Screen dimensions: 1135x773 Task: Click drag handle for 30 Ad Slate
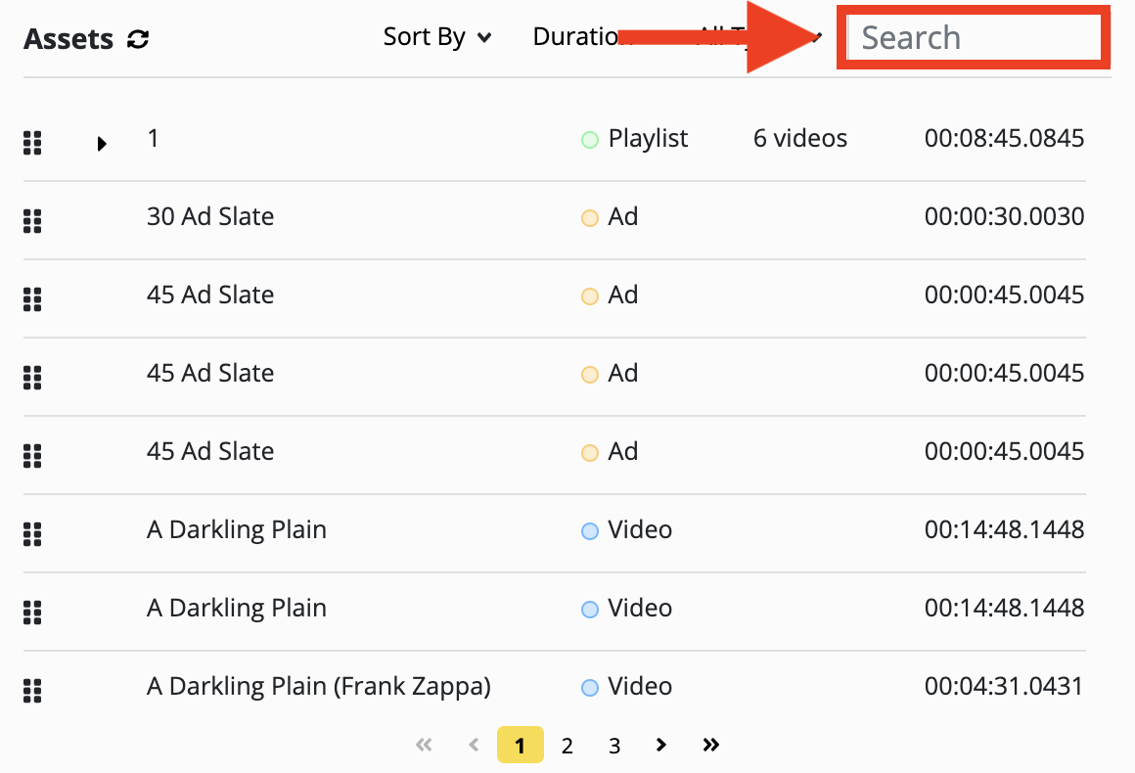click(x=32, y=221)
